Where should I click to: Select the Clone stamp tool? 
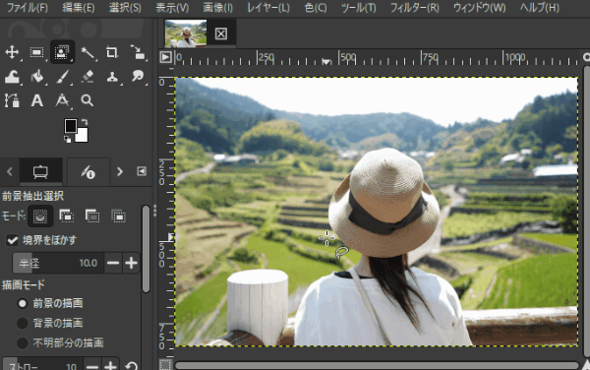pyautogui.click(x=112, y=77)
